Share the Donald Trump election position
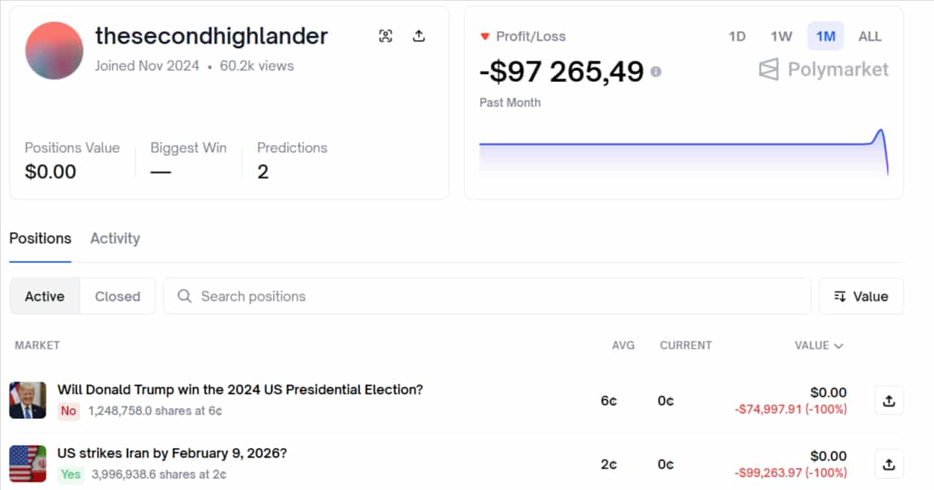Image resolution: width=934 pixels, height=490 pixels. coord(889,401)
